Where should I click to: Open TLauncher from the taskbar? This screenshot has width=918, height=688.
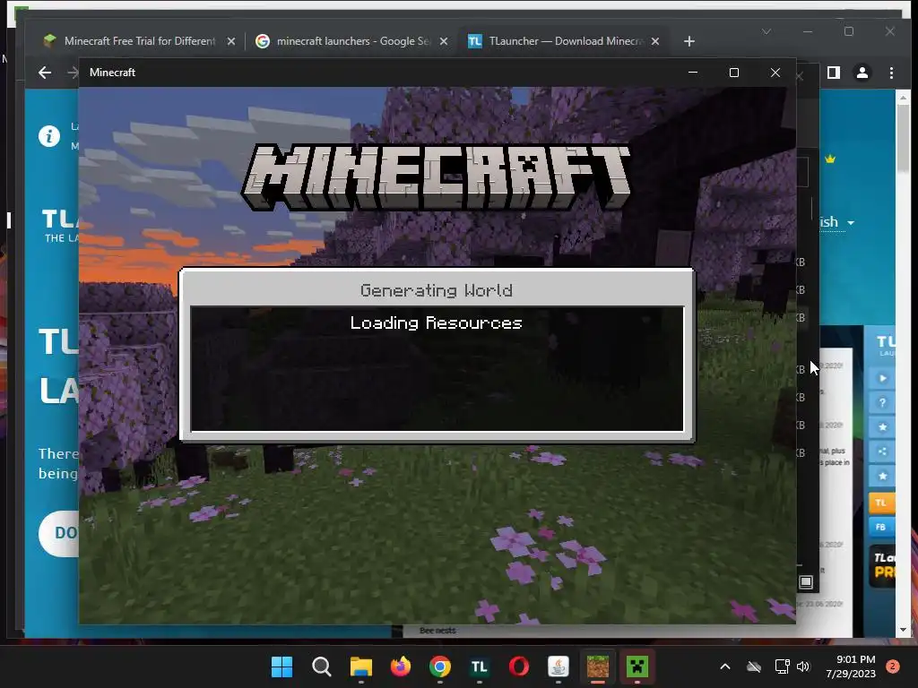click(x=480, y=666)
